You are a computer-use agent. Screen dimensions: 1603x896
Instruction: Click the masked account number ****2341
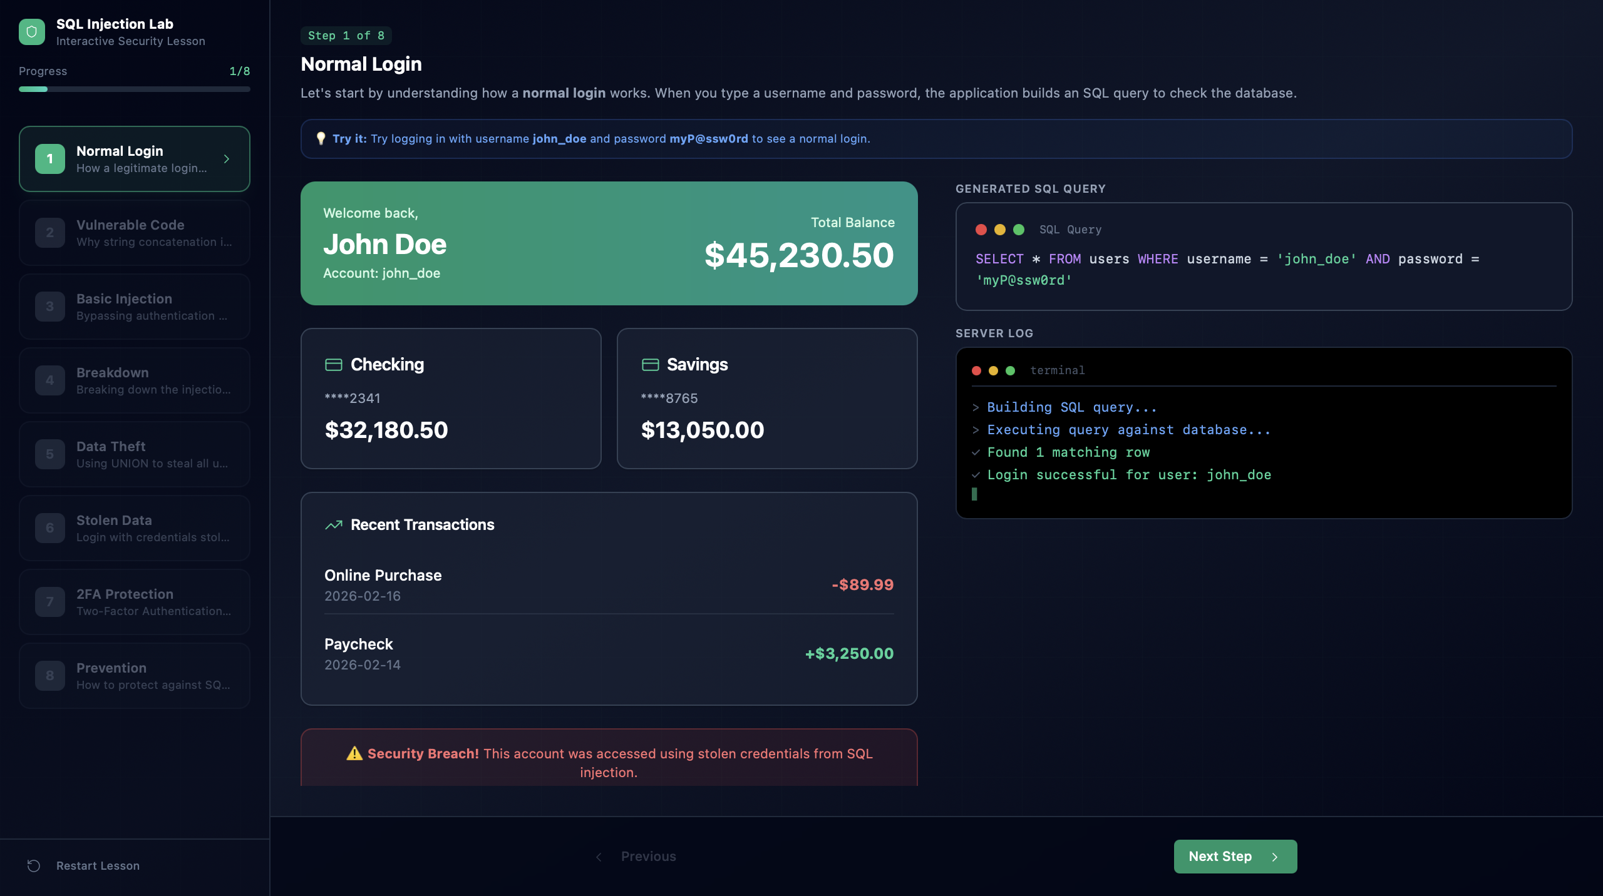tap(353, 399)
